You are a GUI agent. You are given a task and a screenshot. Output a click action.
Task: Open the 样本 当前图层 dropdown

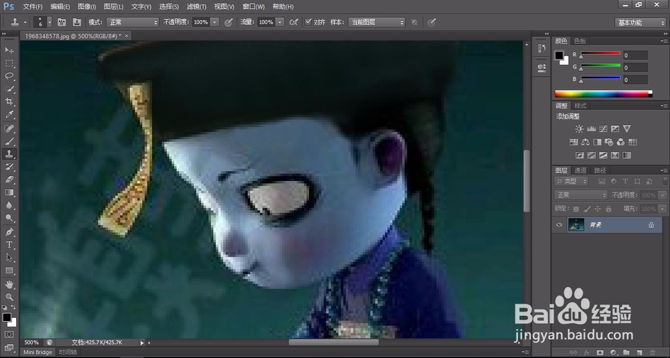[x=377, y=22]
